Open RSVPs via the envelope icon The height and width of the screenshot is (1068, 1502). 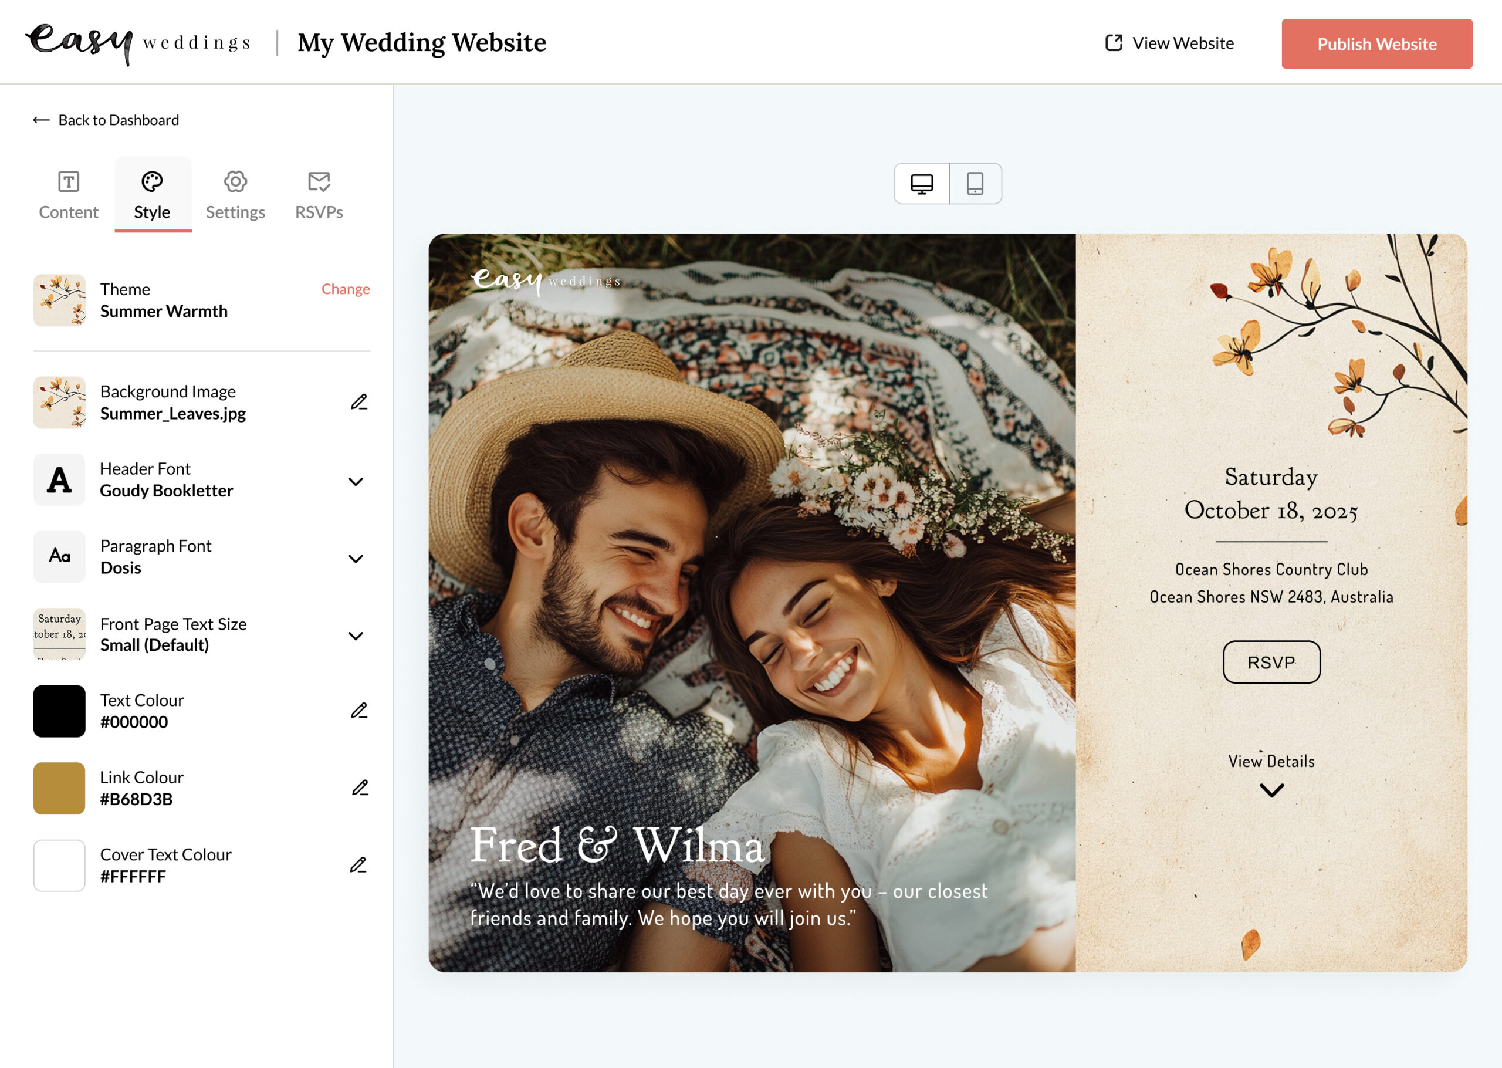pos(318,181)
